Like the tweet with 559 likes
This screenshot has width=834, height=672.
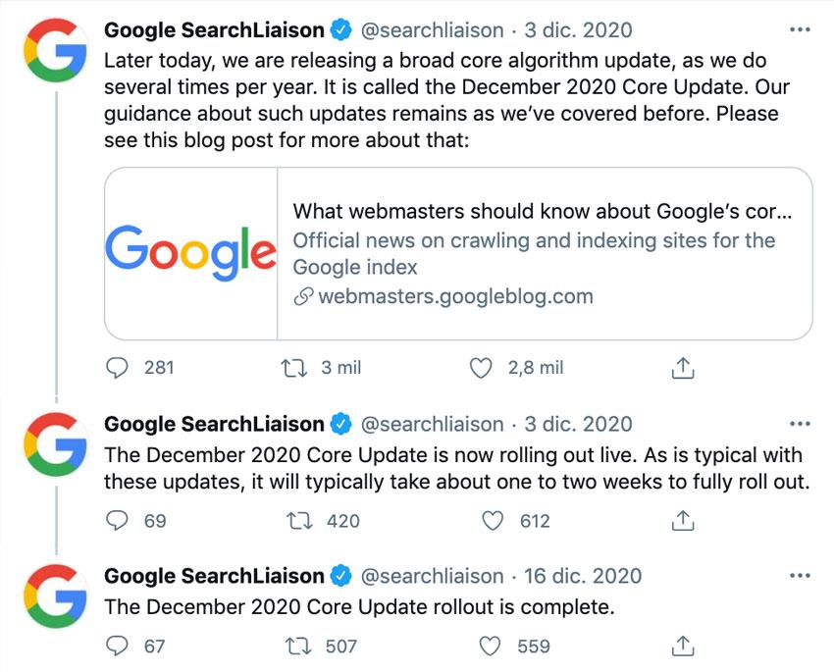pos(491,646)
